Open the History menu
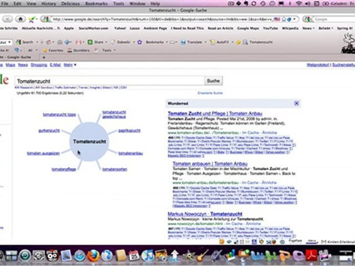The image size is (355, 266). pyautogui.click(x=48, y=4)
